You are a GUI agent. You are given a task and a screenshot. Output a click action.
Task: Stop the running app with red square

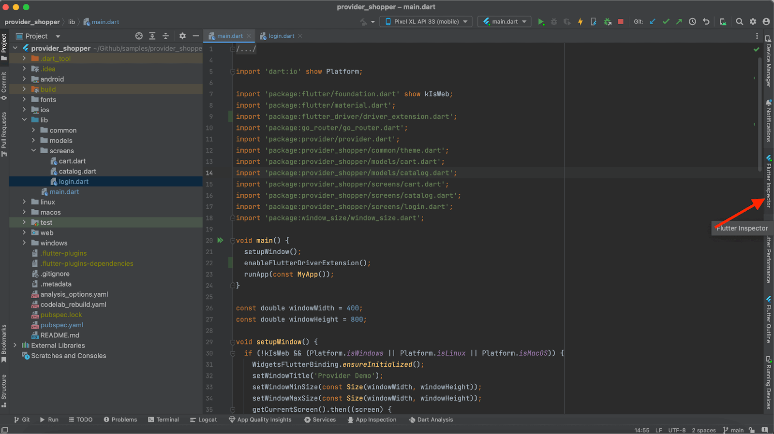pos(621,22)
